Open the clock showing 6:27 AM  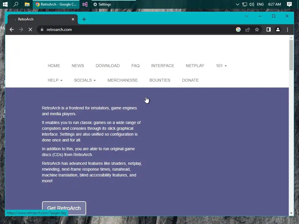pos(274,4)
